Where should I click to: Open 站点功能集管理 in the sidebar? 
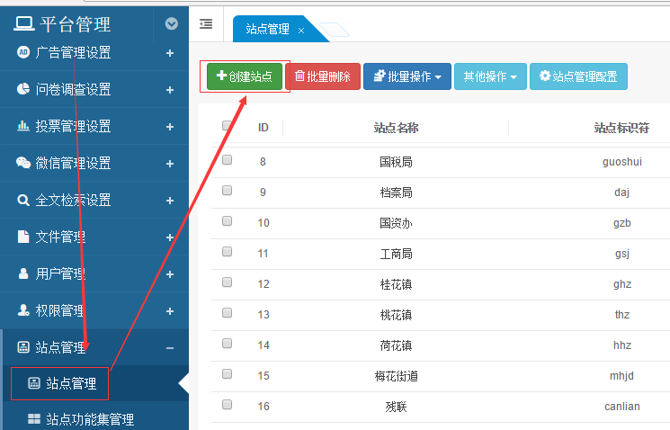pyautogui.click(x=89, y=418)
